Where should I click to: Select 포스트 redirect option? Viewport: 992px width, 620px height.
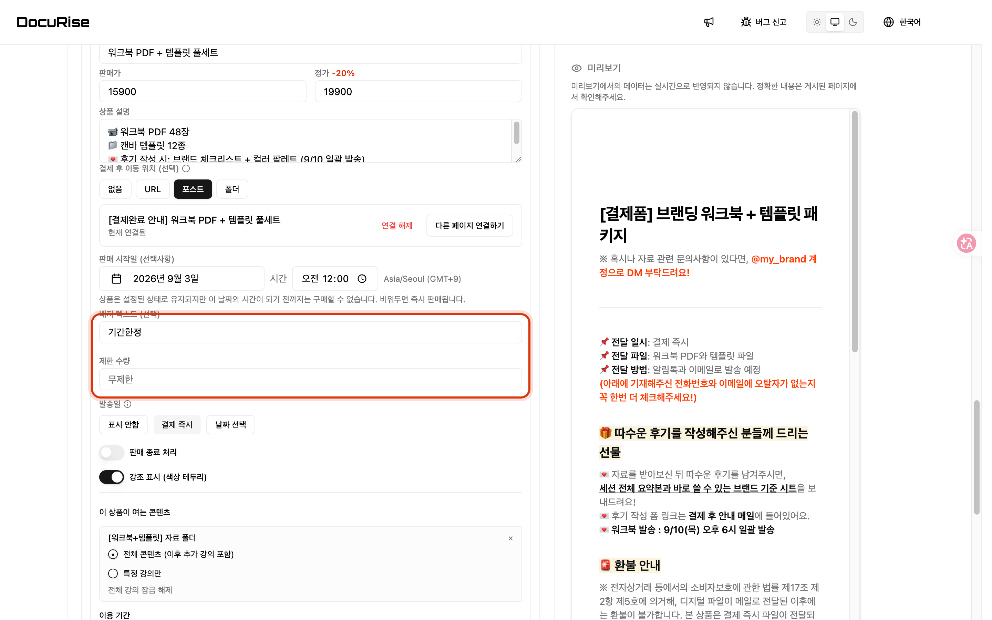pyautogui.click(x=193, y=189)
